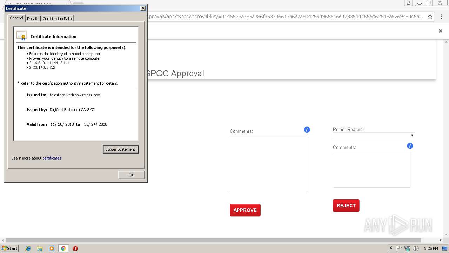Follow the certificates help link
Viewport: 449px width, 253px height.
click(52, 158)
